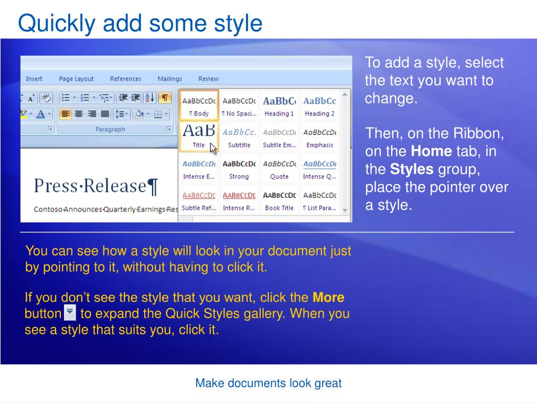Apply the Body style
Screen dimensions: 537x403
199,106
